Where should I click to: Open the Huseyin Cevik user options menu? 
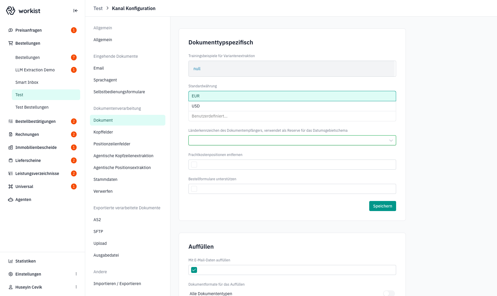[76, 287]
